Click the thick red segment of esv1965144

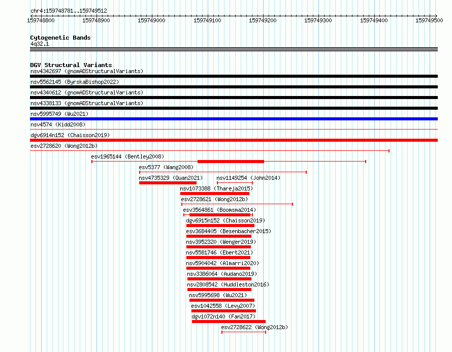click(x=231, y=162)
